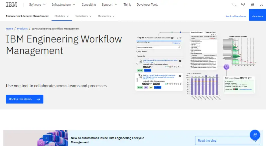
Task: Open the chat contact icon
Action: 243,4
